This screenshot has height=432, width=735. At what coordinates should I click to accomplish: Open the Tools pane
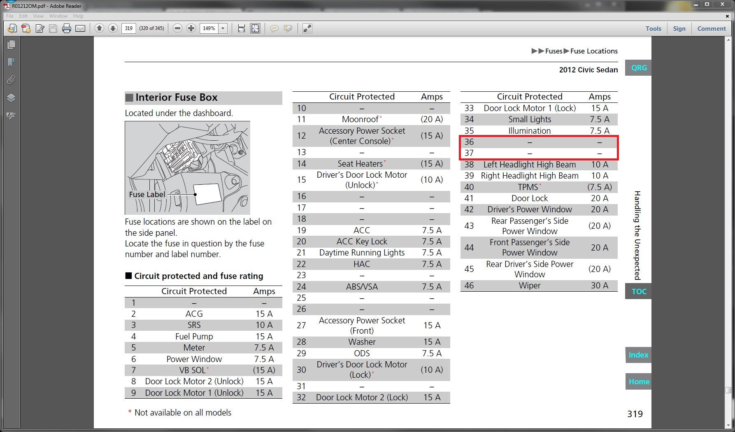(653, 28)
